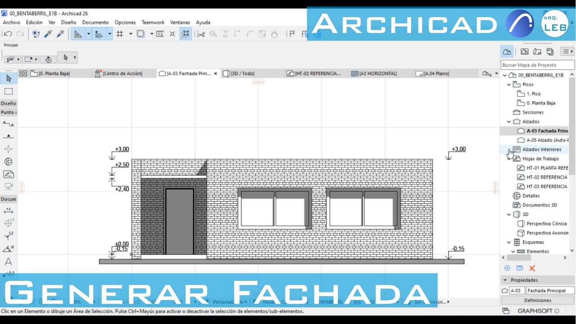The width and height of the screenshot is (576, 324).
Task: Collapse the Alzados tree node
Action: pos(509,121)
